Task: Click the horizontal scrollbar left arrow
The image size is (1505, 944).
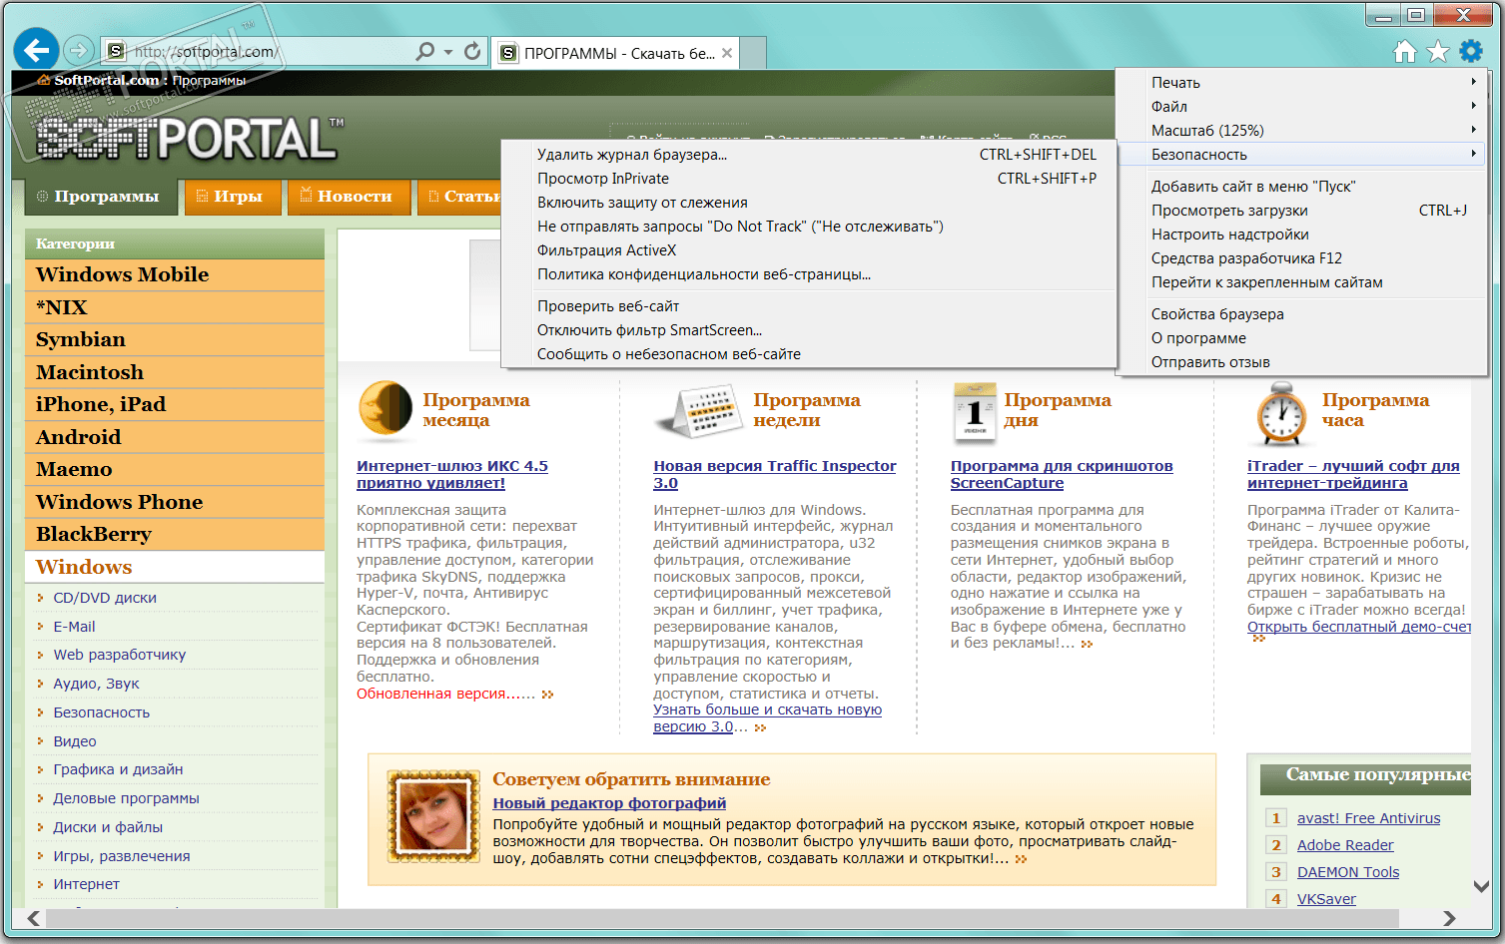Action: 34,918
